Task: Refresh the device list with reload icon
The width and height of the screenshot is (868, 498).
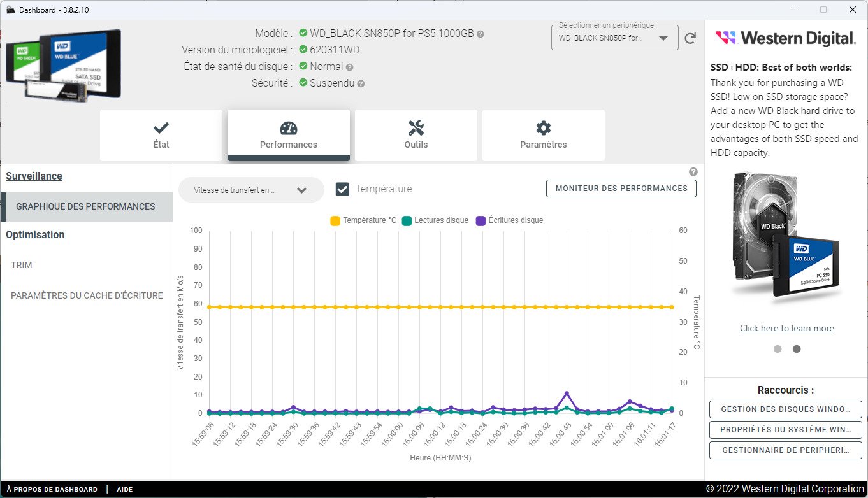Action: (x=690, y=38)
